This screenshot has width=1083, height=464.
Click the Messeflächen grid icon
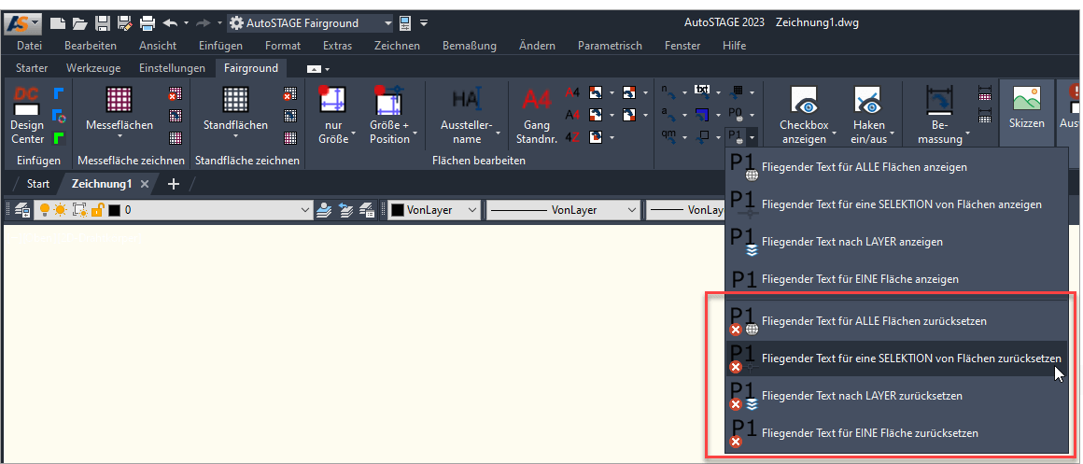click(119, 99)
